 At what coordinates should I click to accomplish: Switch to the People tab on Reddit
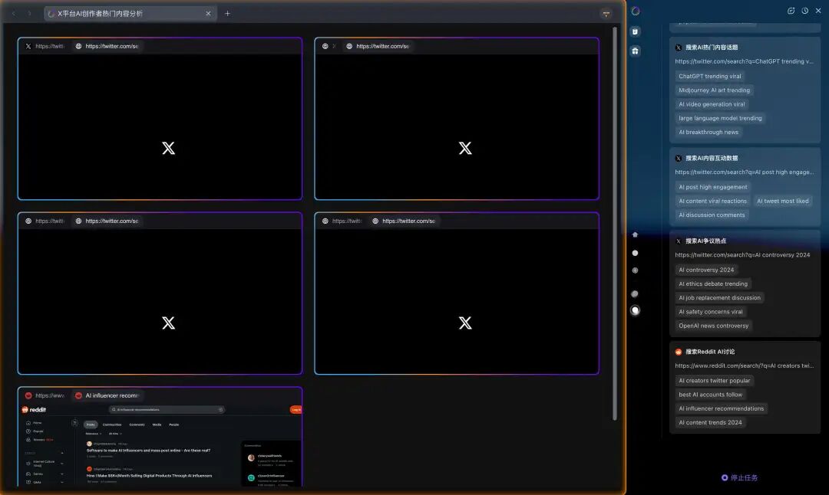(x=173, y=425)
